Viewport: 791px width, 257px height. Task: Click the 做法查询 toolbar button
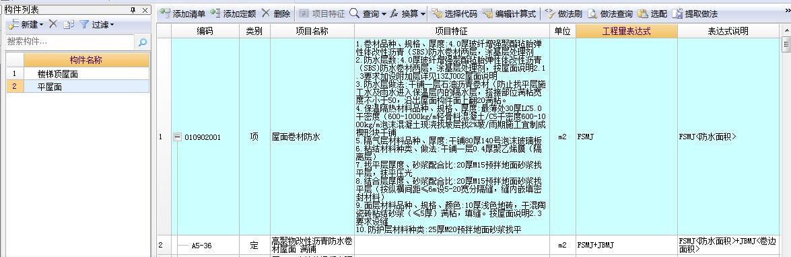pyautogui.click(x=610, y=13)
